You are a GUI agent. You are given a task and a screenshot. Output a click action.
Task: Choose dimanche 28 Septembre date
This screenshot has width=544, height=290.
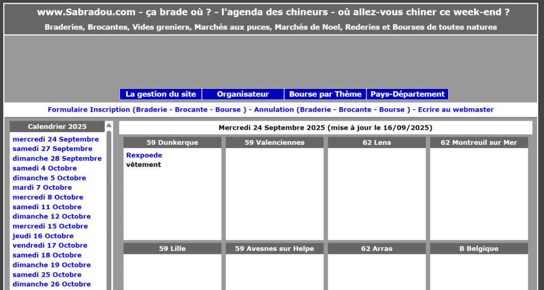coord(57,158)
